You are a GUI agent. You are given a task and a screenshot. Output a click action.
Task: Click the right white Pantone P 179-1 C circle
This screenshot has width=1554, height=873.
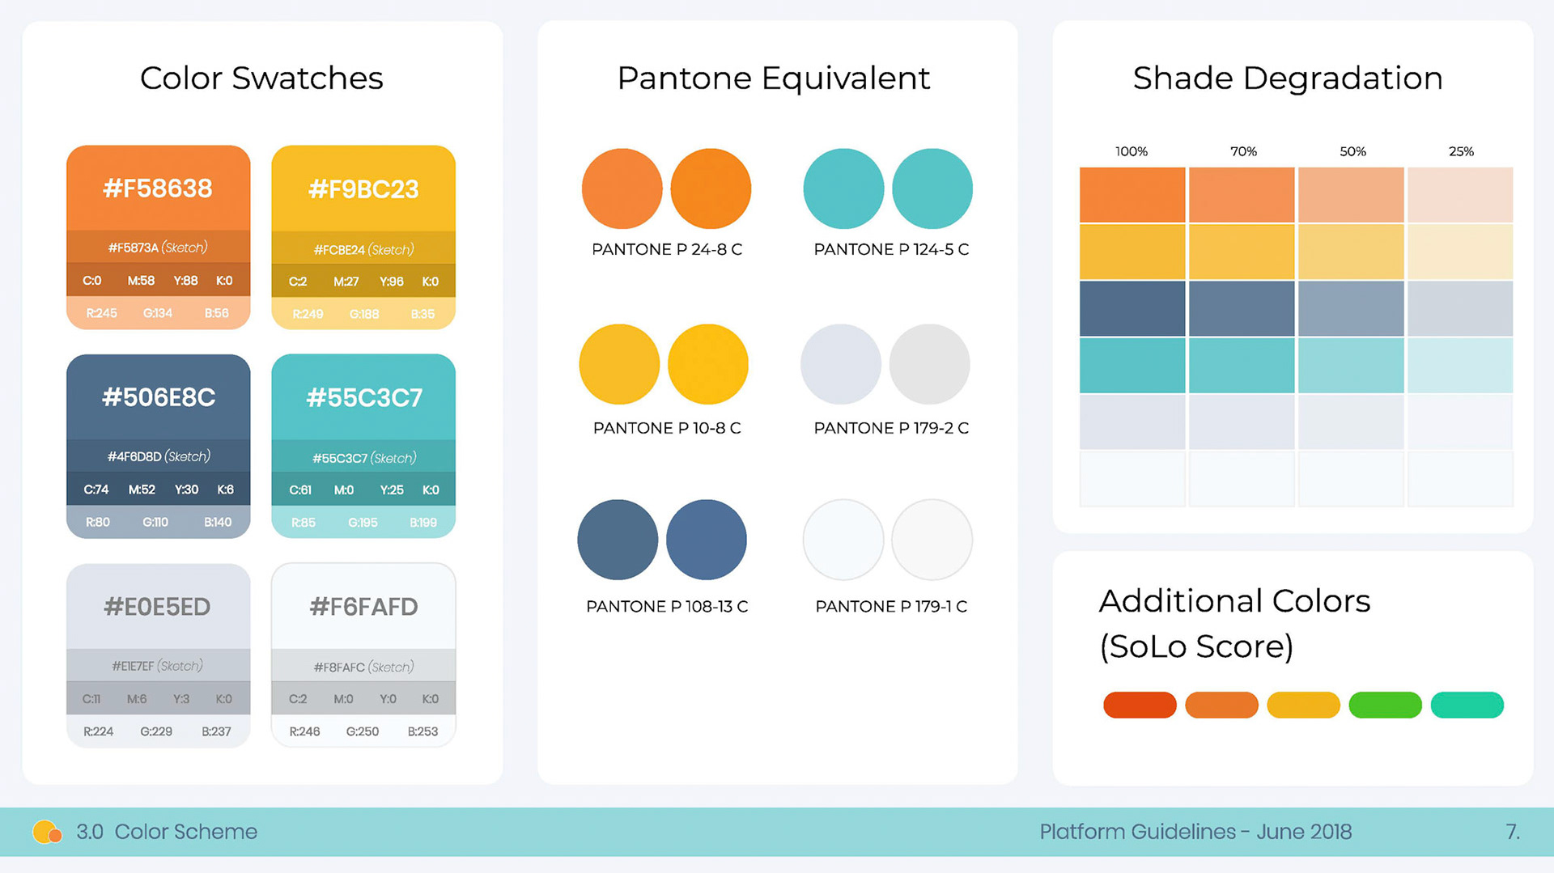tap(932, 540)
